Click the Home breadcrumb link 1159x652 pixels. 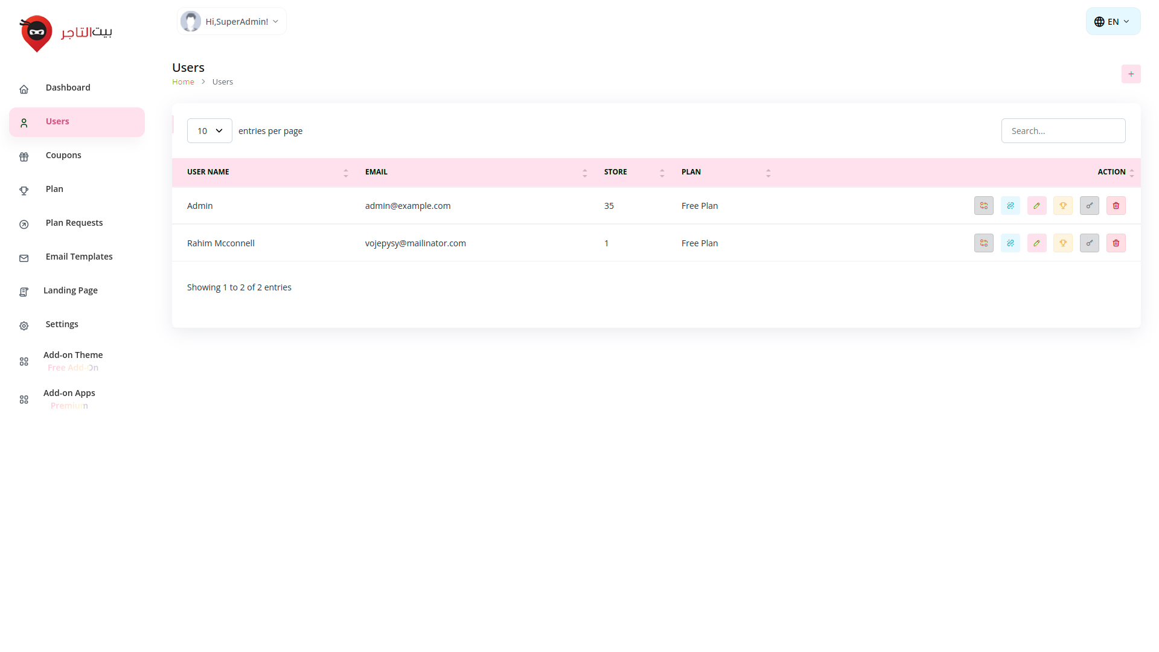183,82
